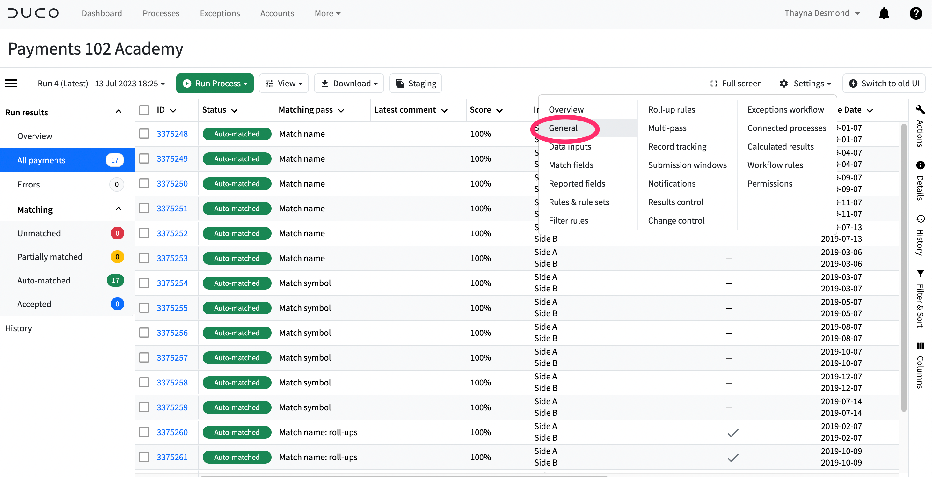Open the More navigation dropdown
This screenshot has width=932, height=477.
[327, 13]
